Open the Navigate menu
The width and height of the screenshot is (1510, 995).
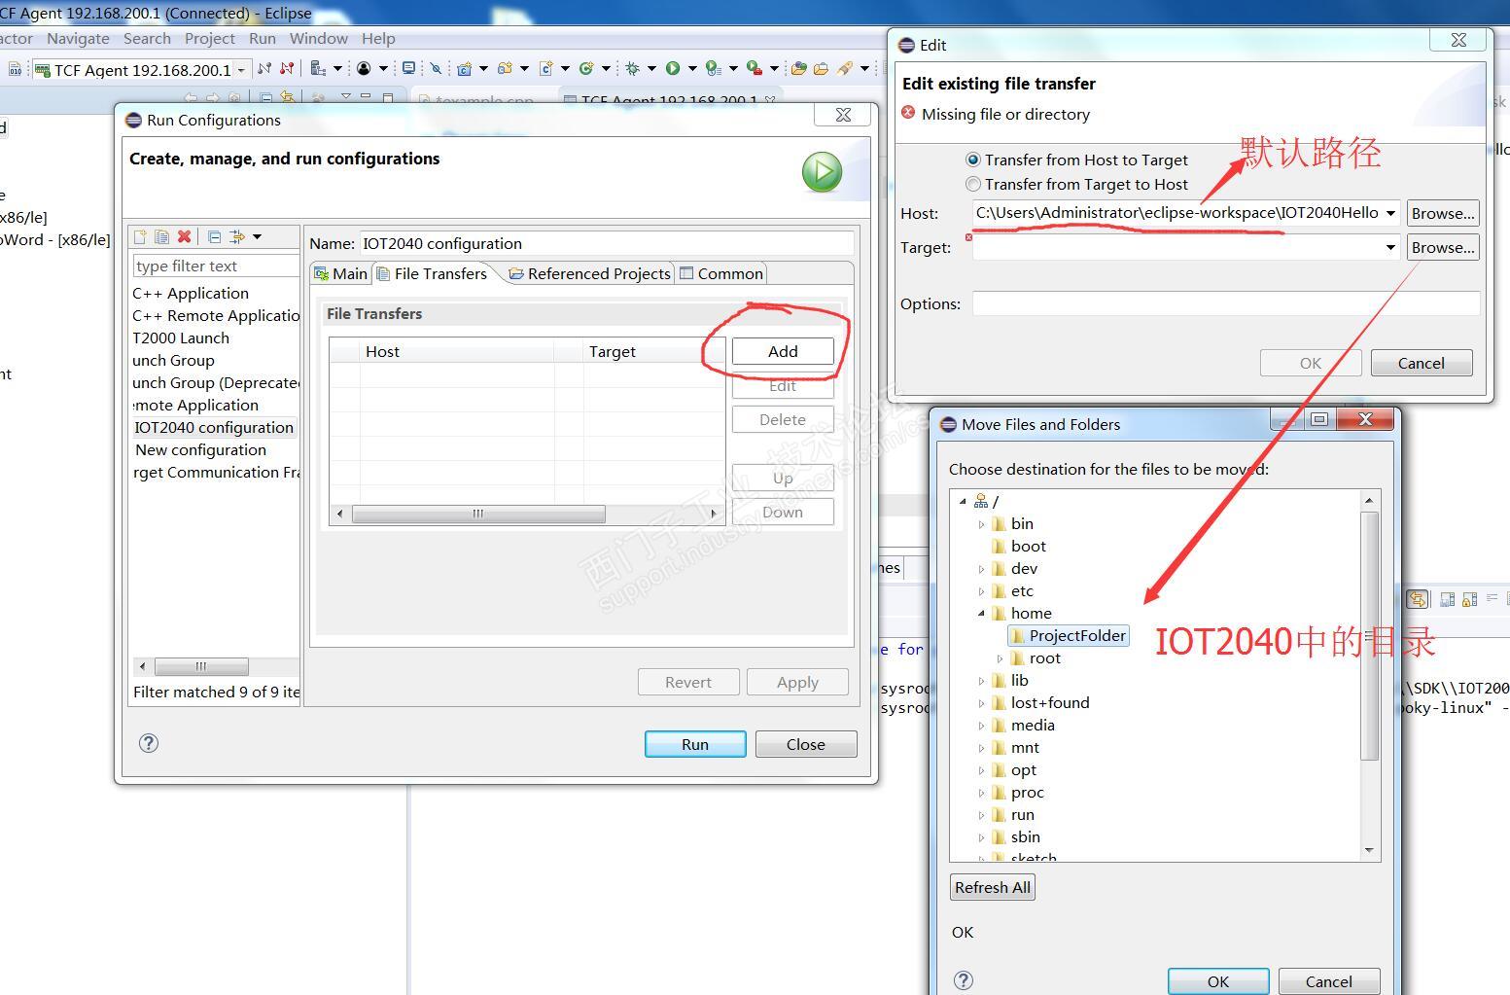(78, 38)
